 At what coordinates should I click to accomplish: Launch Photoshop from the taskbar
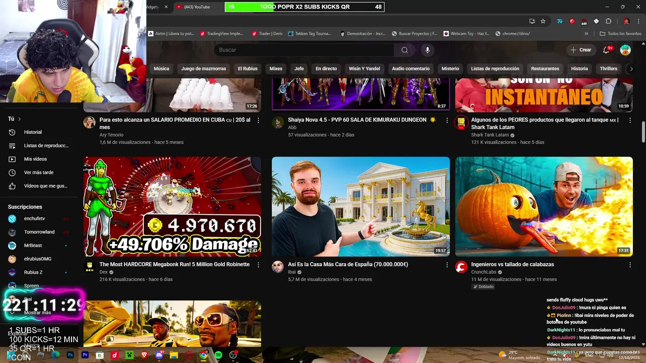70,355
